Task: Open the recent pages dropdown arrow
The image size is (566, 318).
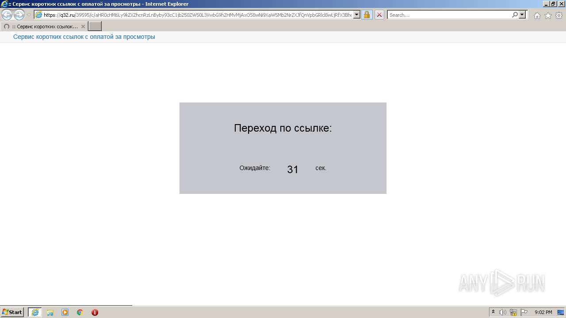Action: pos(29,15)
